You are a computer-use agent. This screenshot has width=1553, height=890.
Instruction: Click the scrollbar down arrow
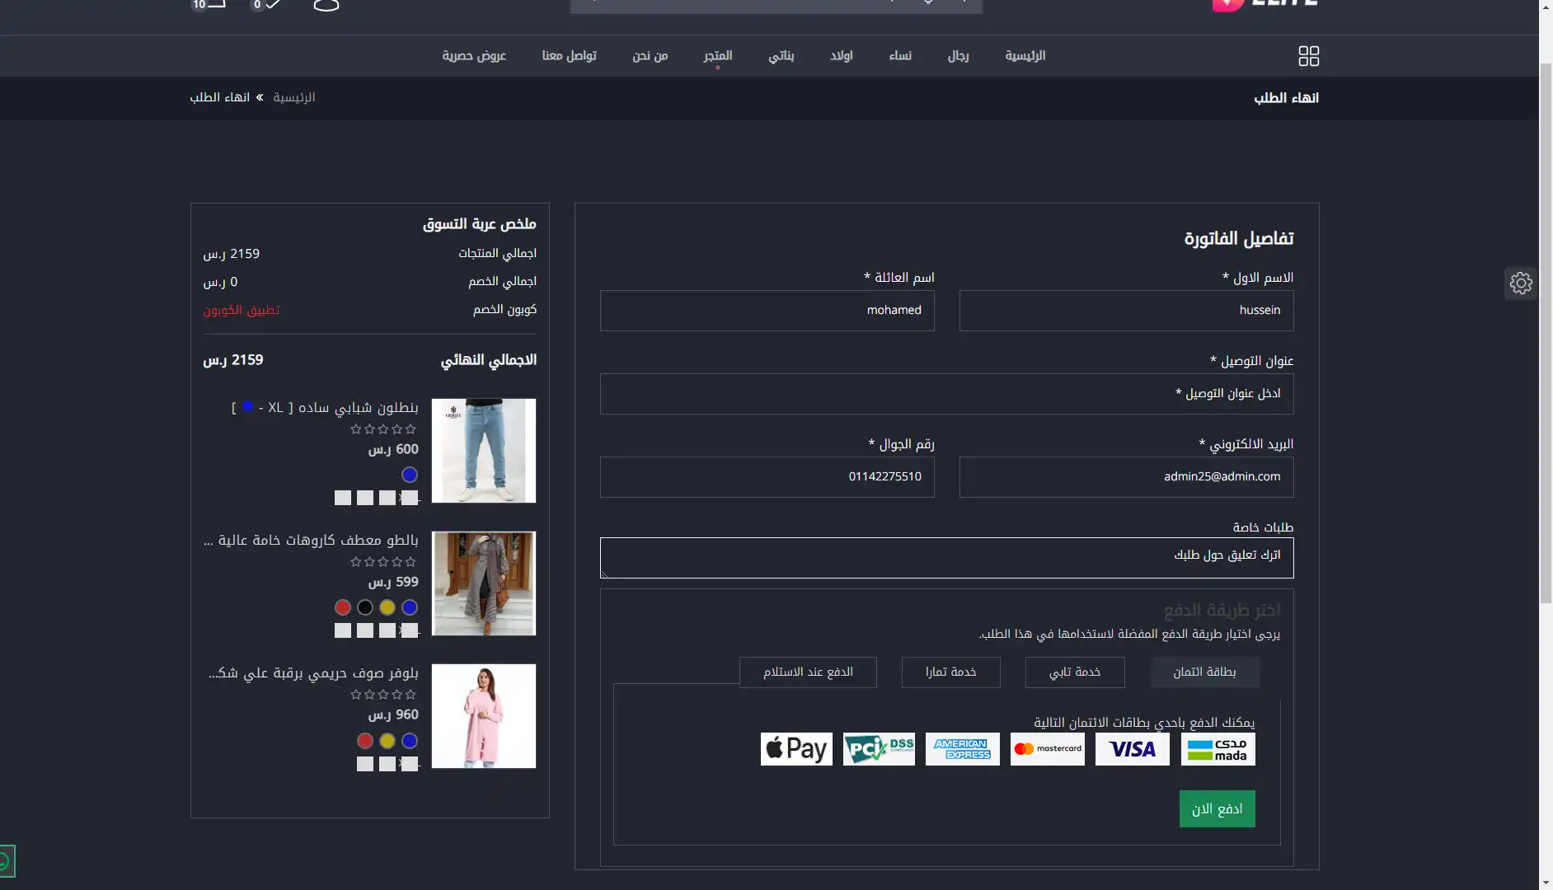[x=1546, y=883]
